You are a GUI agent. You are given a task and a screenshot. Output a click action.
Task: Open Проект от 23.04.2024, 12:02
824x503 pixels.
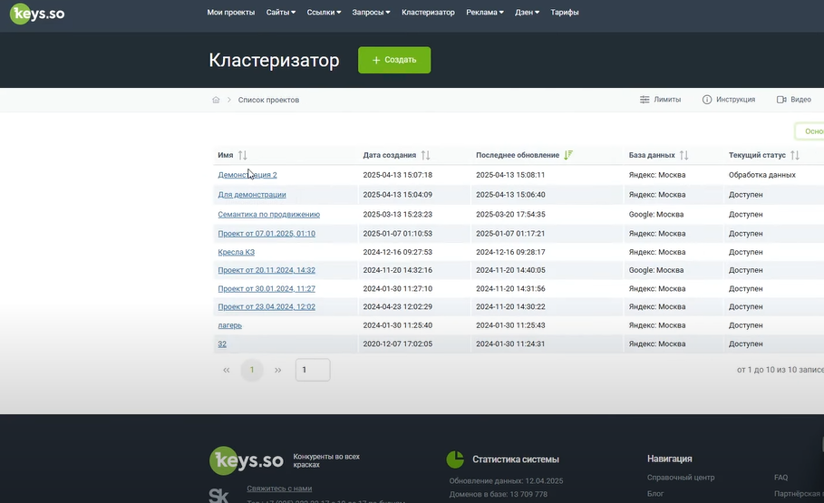coord(267,307)
